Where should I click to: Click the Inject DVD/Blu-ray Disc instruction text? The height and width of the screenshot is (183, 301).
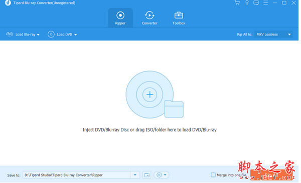pos(149,130)
